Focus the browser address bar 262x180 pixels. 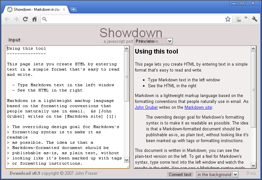136,19
